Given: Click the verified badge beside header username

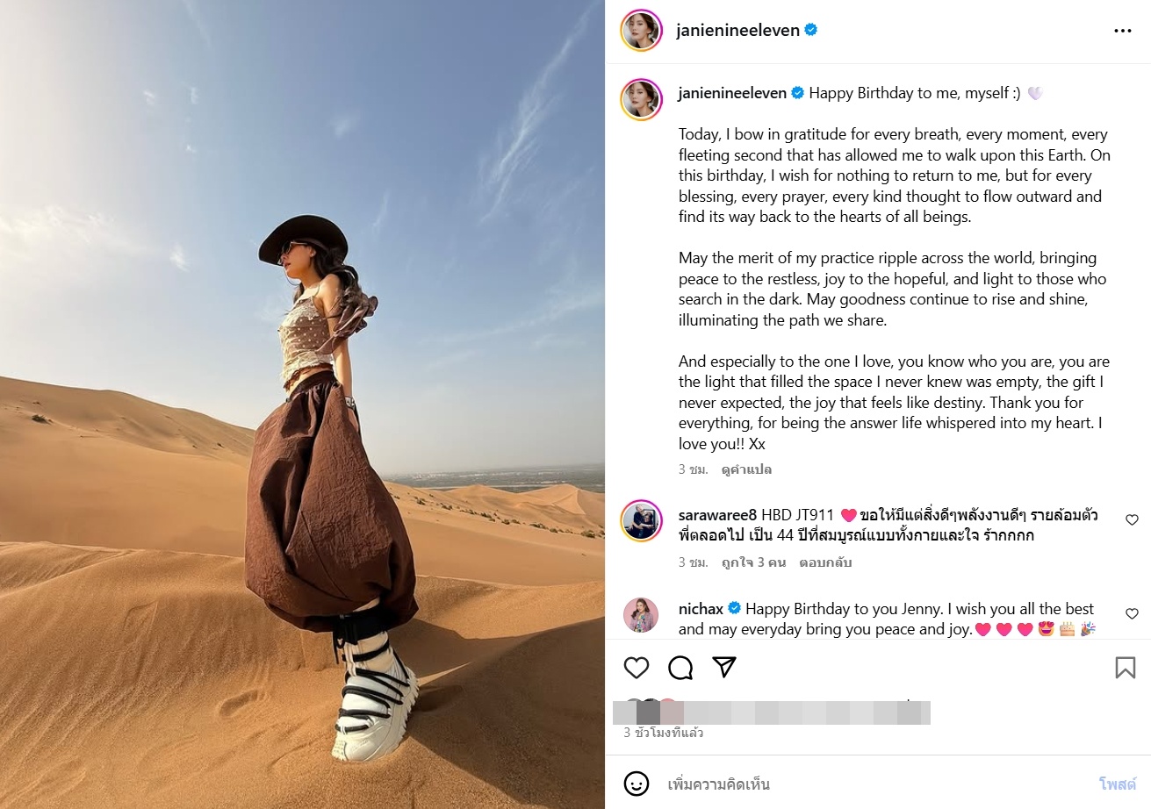Looking at the screenshot, I should coord(811,30).
